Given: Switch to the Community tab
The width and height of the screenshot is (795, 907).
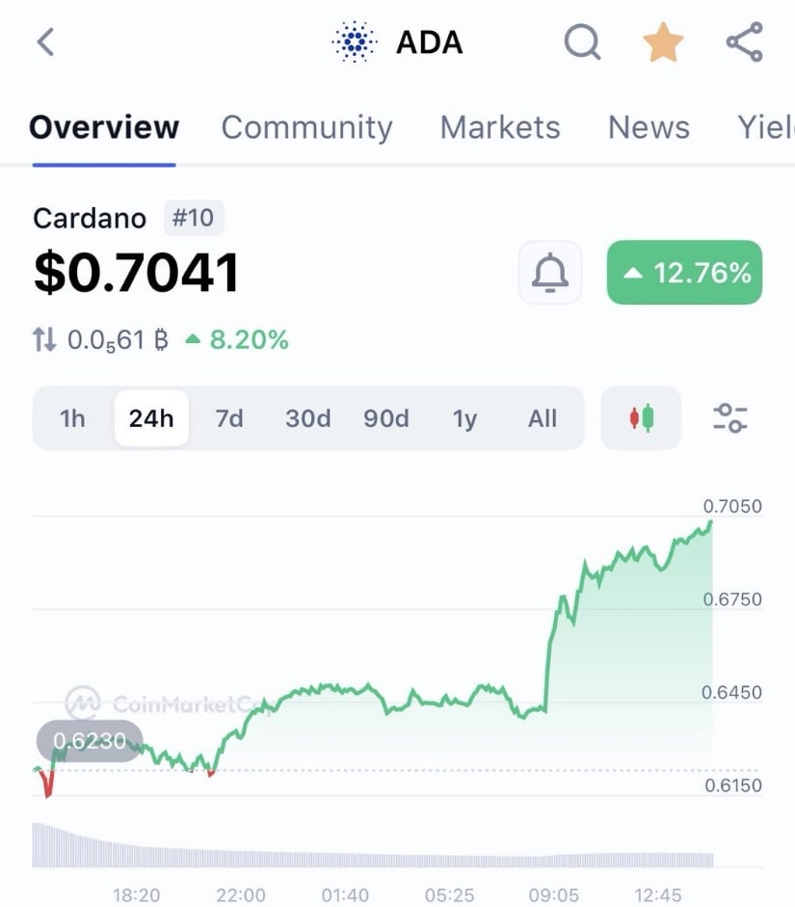Looking at the screenshot, I should click(x=306, y=127).
